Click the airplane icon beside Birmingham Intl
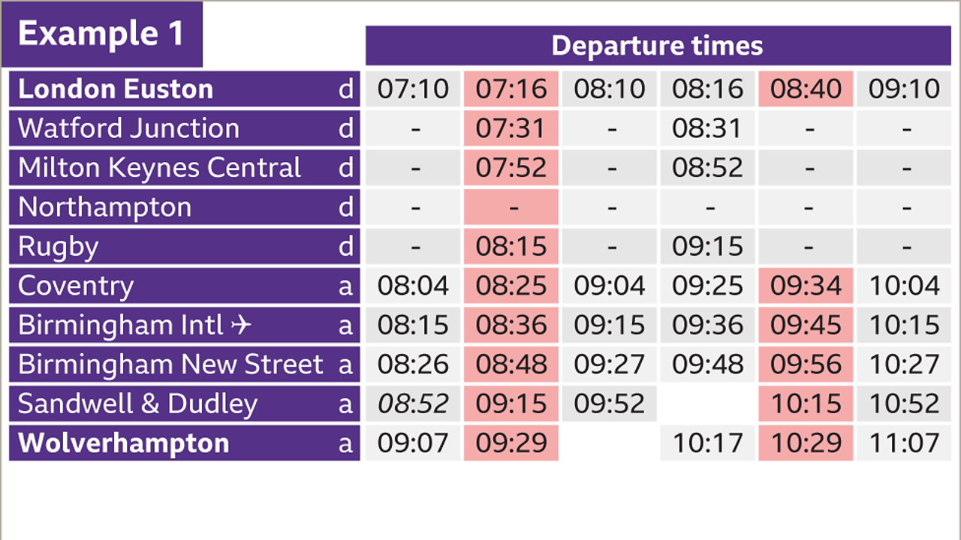 tap(239, 325)
